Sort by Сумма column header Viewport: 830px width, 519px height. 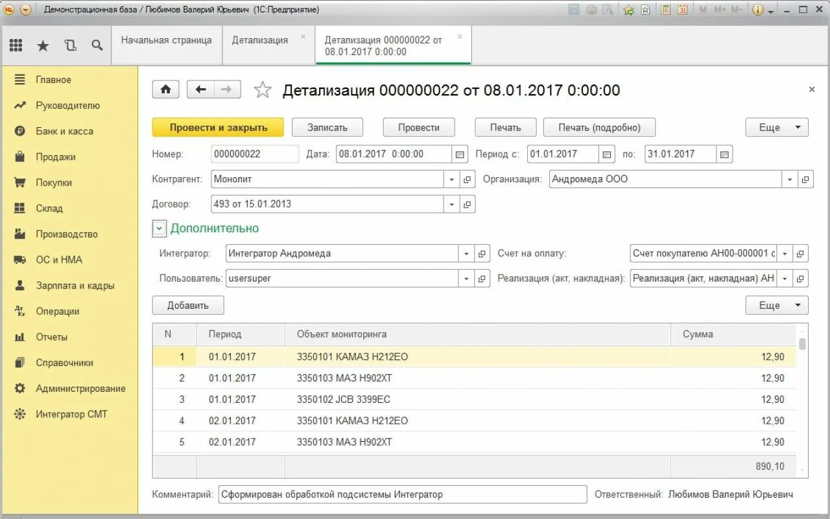pyautogui.click(x=733, y=334)
